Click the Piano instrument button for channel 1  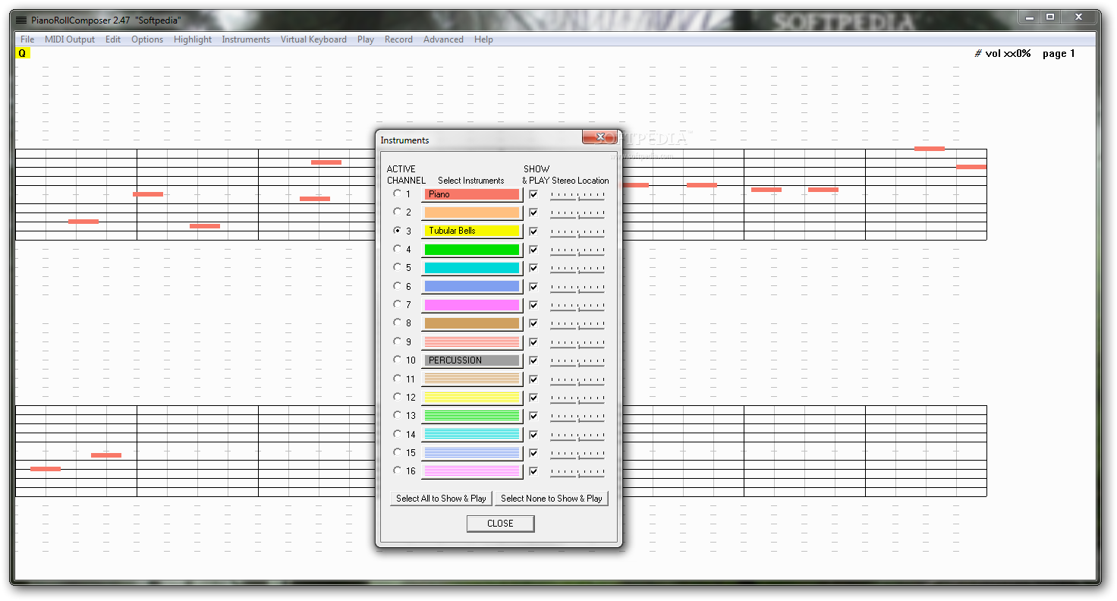point(472,194)
